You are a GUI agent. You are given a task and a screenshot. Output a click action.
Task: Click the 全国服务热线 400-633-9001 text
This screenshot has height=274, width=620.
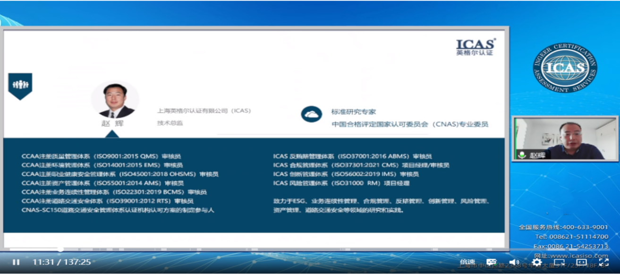click(x=564, y=227)
